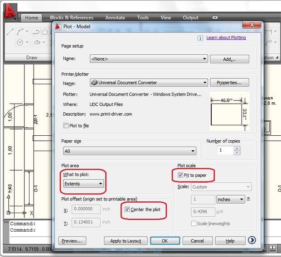Decrease number of copies with down arrow
The height and width of the screenshot is (257, 281).
(x=237, y=152)
